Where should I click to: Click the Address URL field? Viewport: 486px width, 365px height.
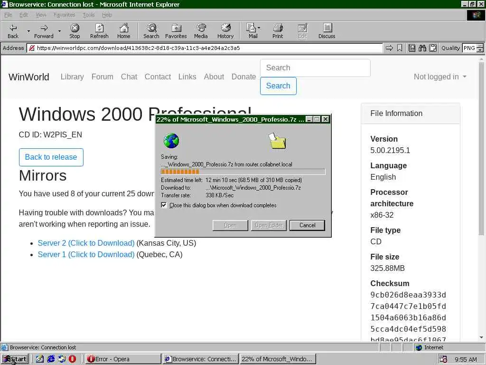pos(205,48)
